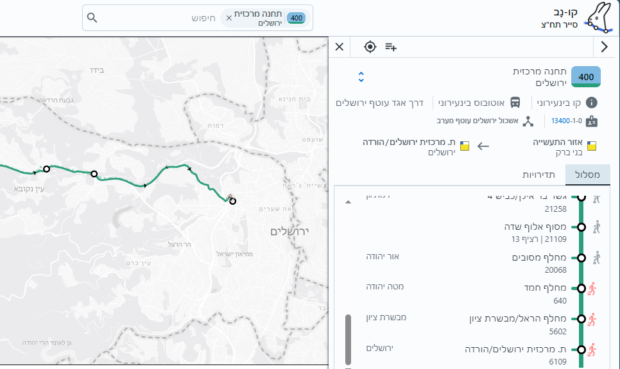Click the license badge icon next to 13400

click(x=592, y=121)
